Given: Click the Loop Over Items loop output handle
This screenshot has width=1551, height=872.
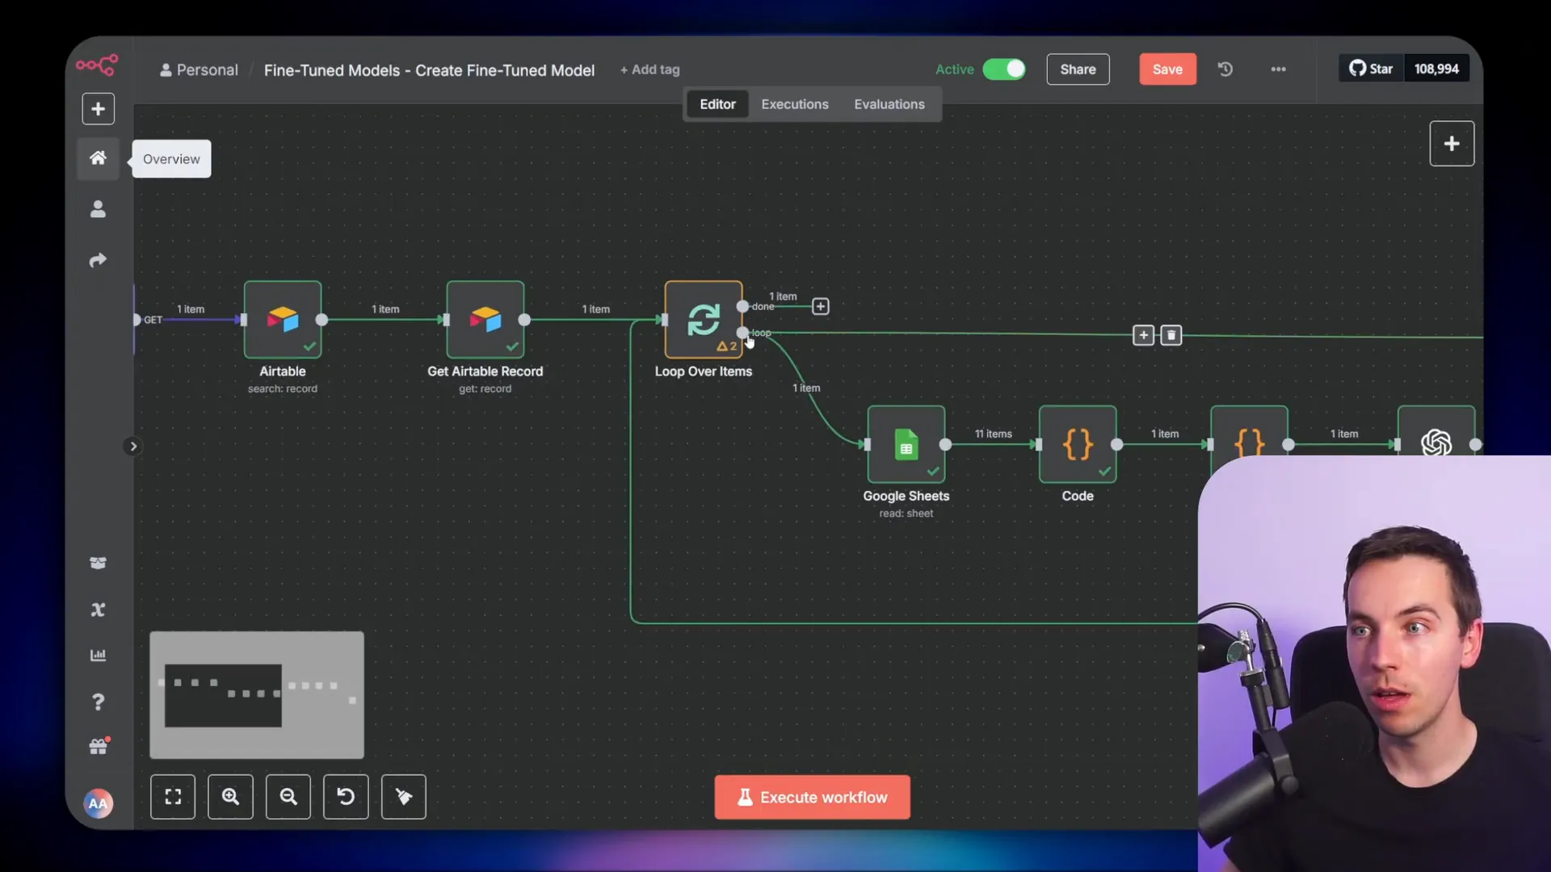Looking at the screenshot, I should tap(742, 333).
